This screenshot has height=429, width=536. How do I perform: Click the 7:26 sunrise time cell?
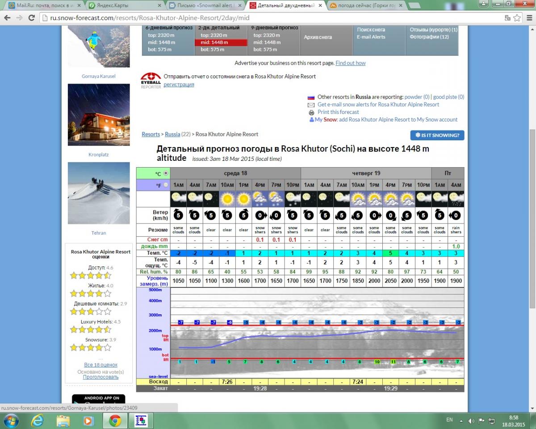point(227,382)
